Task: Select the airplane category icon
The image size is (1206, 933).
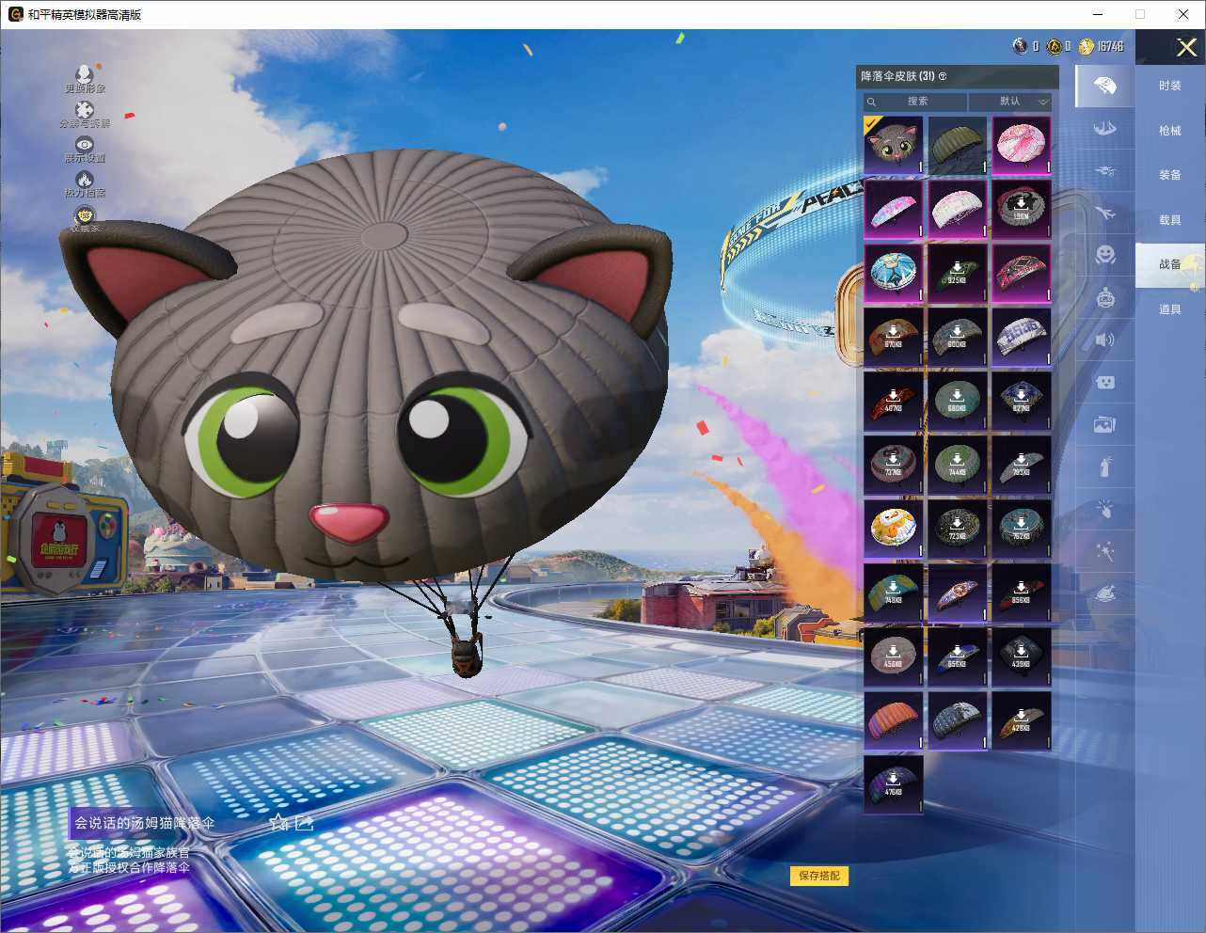Action: point(1105,213)
